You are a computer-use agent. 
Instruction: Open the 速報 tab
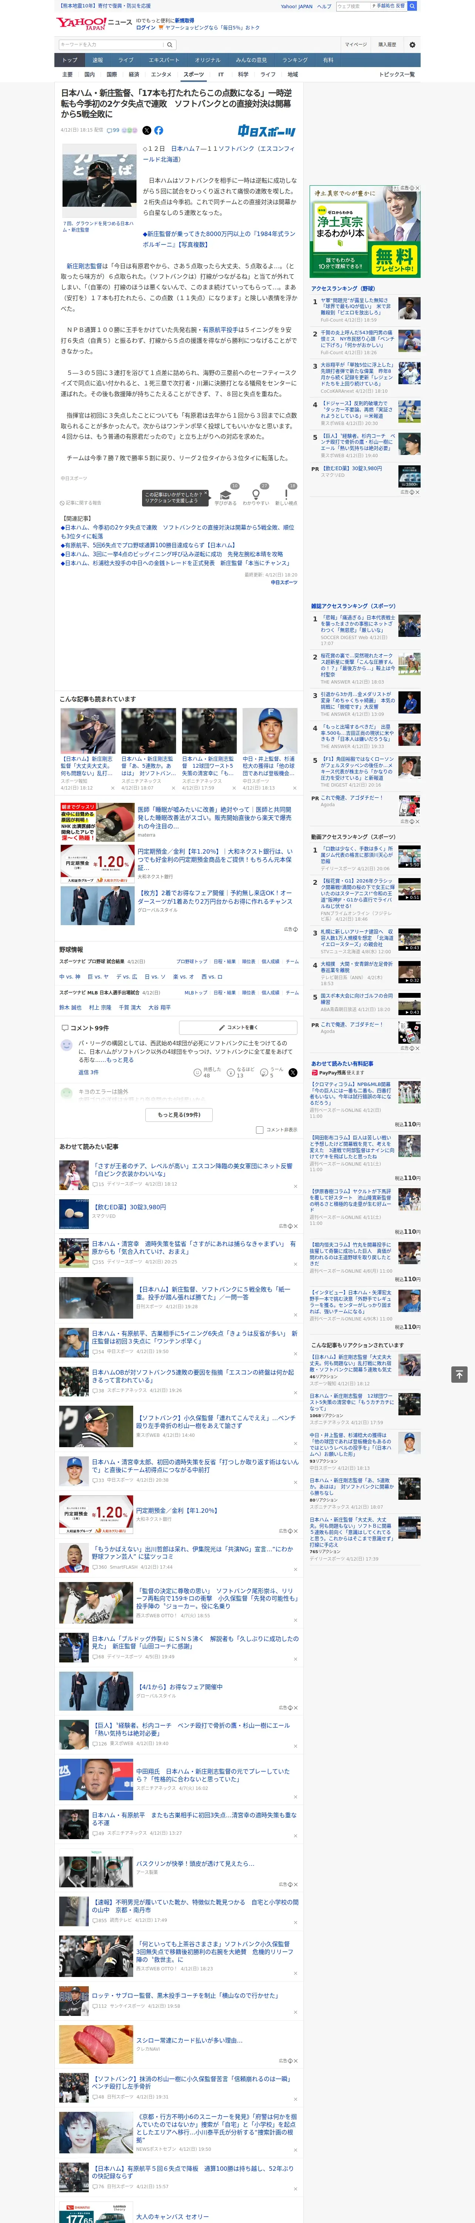97,60
